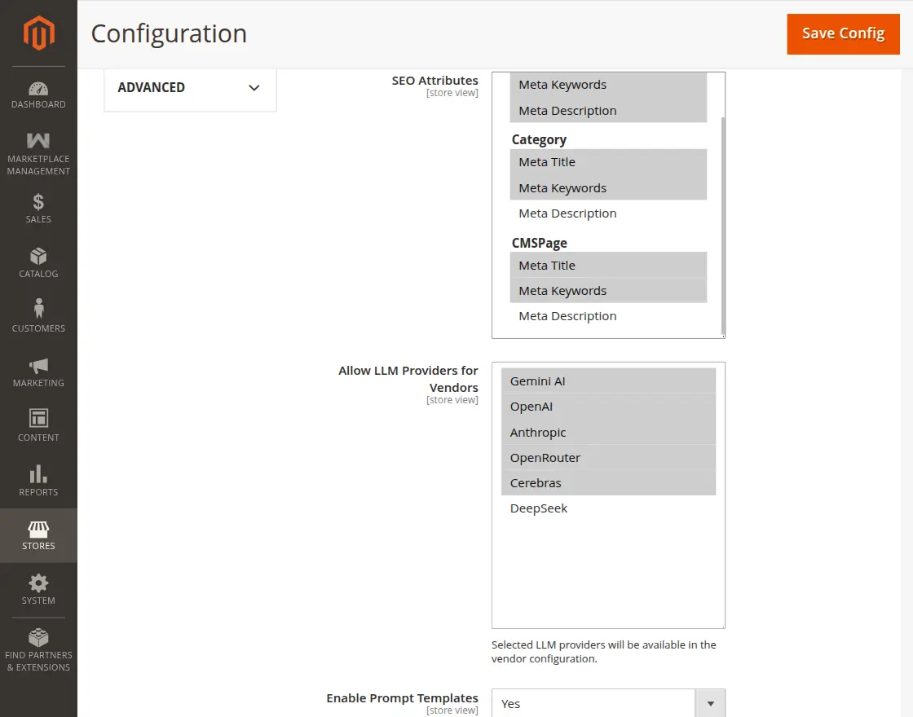Viewport: 913px width, 717px height.
Task: Click the Save Config button
Action: (843, 33)
